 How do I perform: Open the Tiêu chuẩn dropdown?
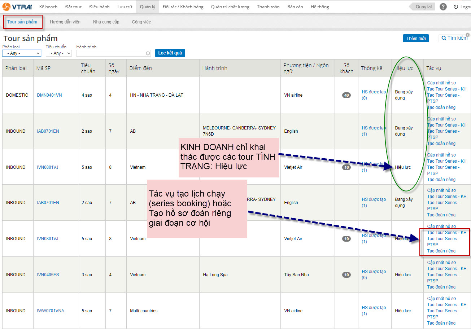click(58, 53)
